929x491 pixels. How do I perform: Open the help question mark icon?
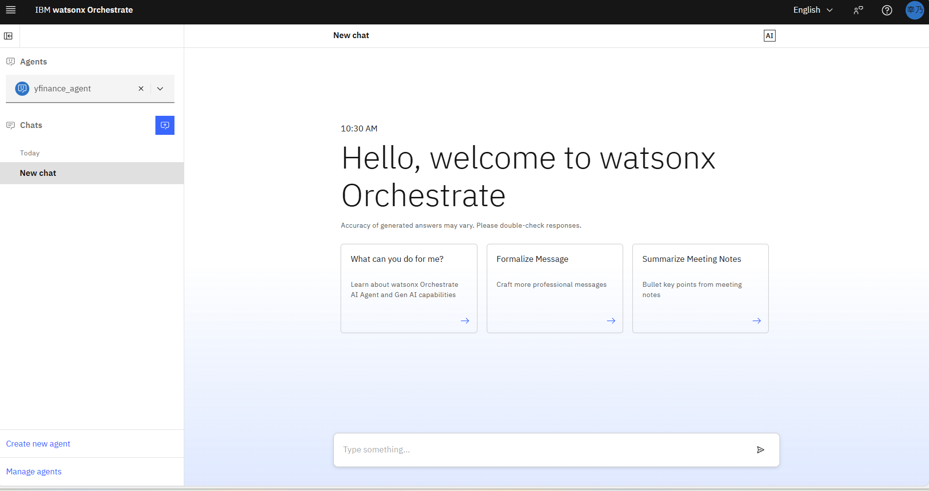[886, 10]
